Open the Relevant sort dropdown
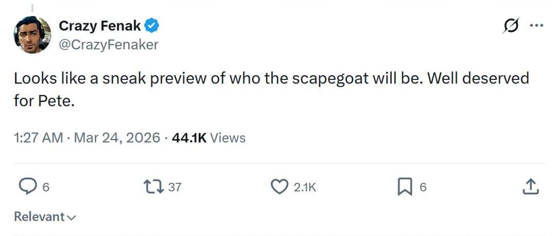556x236 pixels. [x=39, y=217]
